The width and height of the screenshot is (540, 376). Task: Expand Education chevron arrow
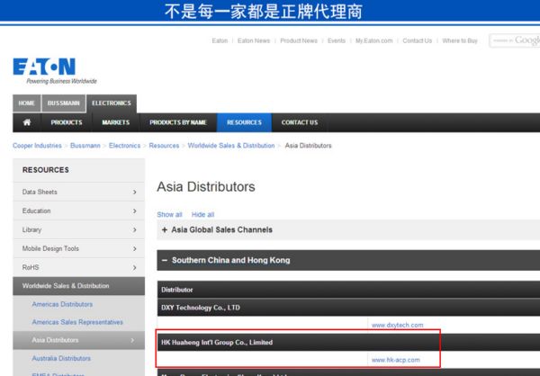click(135, 211)
